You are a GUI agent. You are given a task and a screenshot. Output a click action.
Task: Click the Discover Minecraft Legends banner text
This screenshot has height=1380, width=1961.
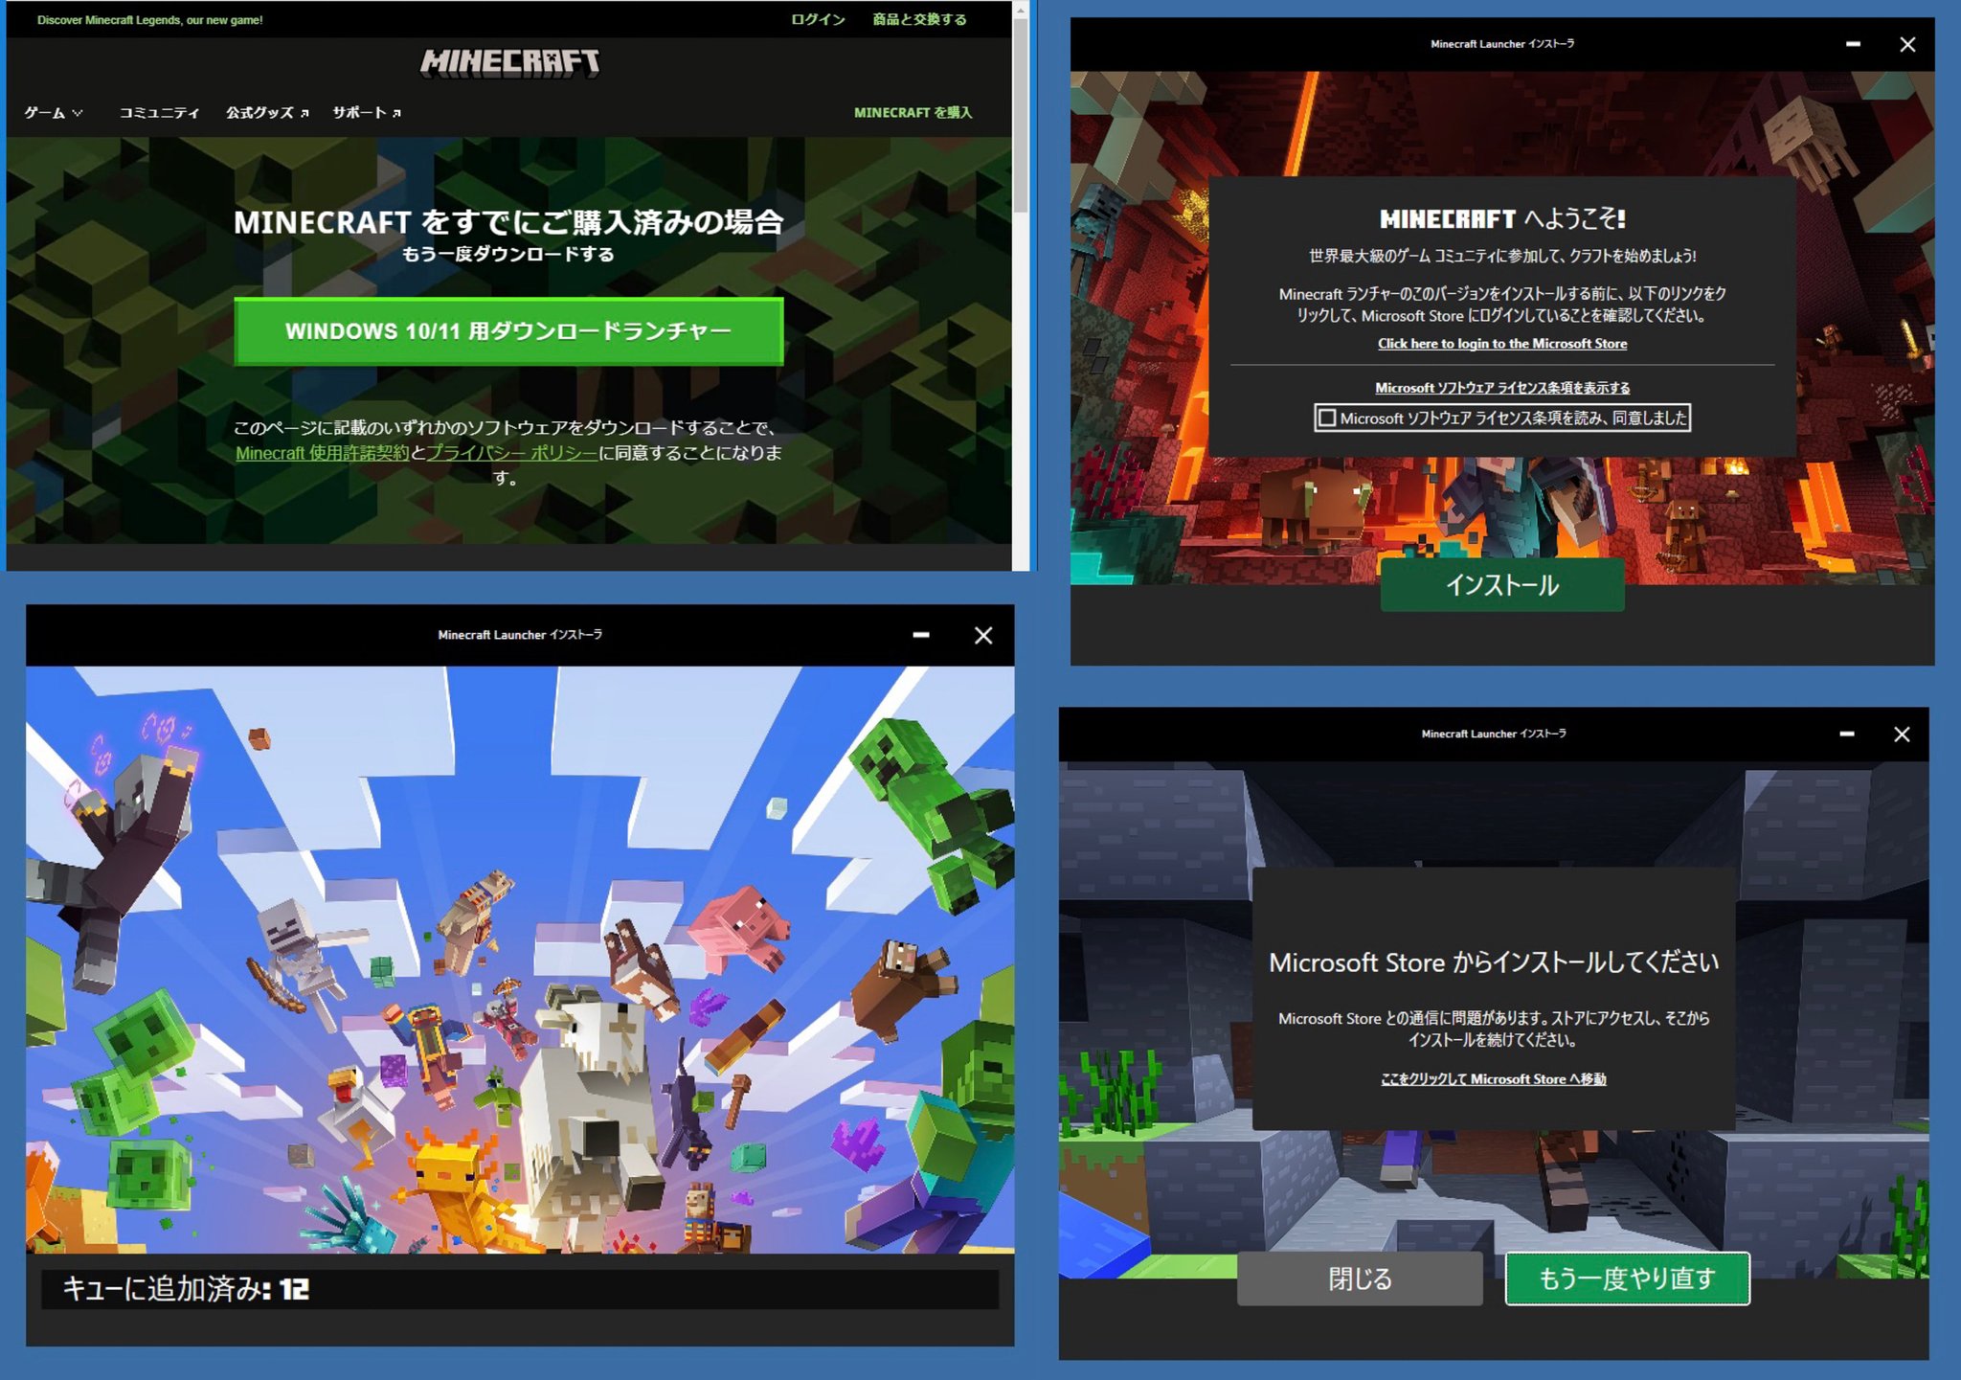(x=149, y=20)
